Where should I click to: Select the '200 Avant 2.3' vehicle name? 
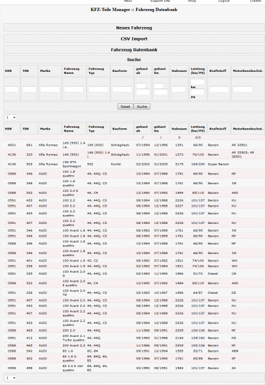(x=74, y=345)
